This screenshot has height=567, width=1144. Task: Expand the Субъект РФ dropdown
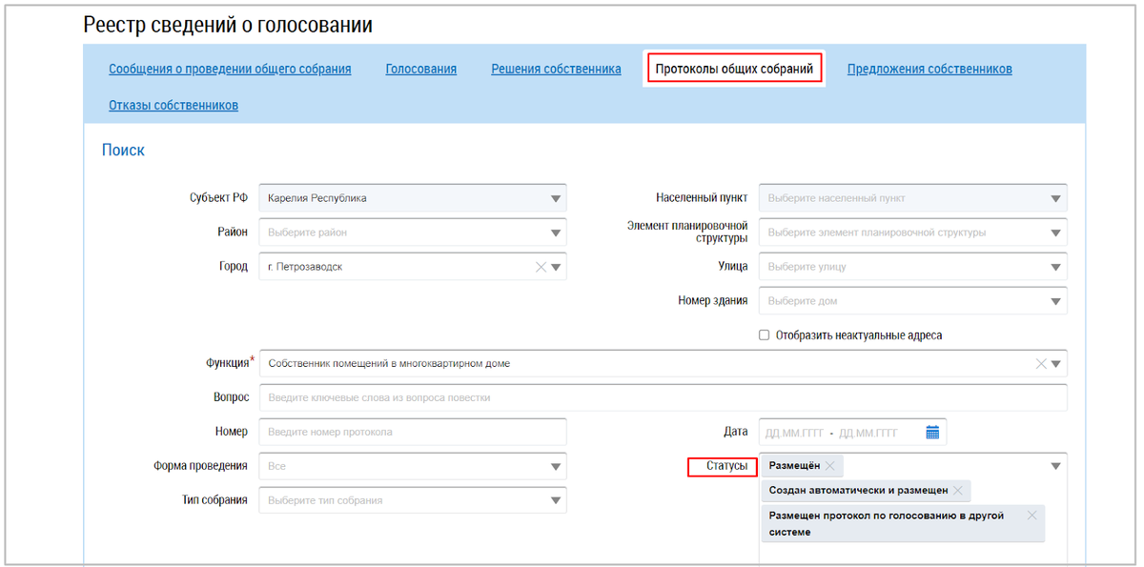(x=556, y=199)
